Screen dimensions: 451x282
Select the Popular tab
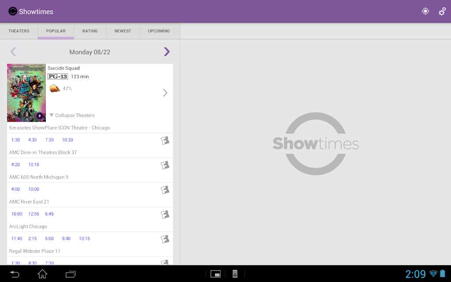tap(56, 31)
